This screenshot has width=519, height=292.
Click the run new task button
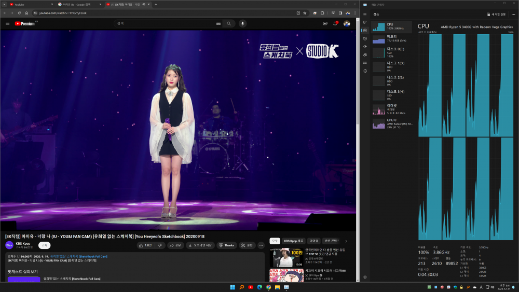click(495, 14)
